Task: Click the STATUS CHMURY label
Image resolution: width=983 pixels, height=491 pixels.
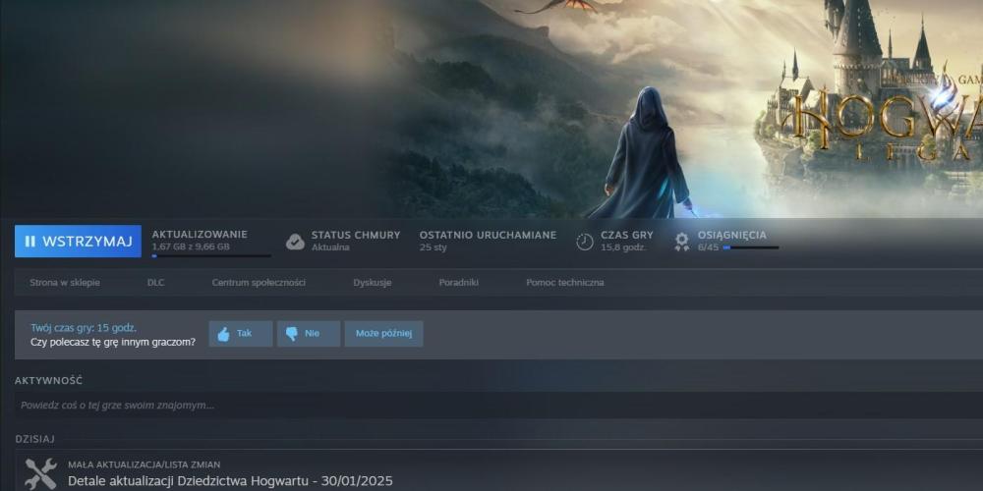Action: (x=356, y=235)
